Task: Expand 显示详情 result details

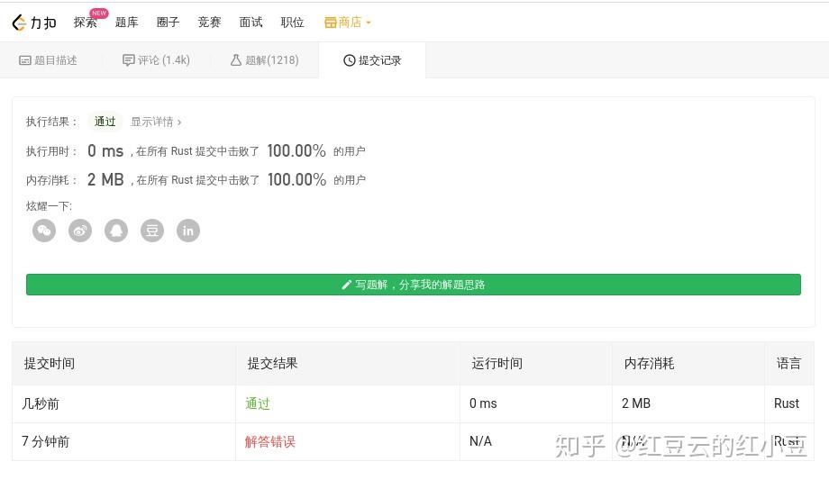Action: click(156, 122)
